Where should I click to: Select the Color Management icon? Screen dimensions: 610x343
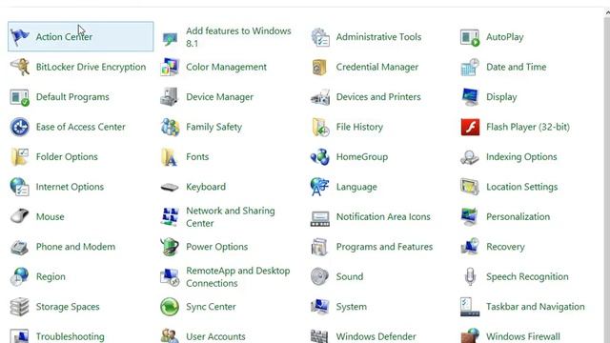(170, 67)
